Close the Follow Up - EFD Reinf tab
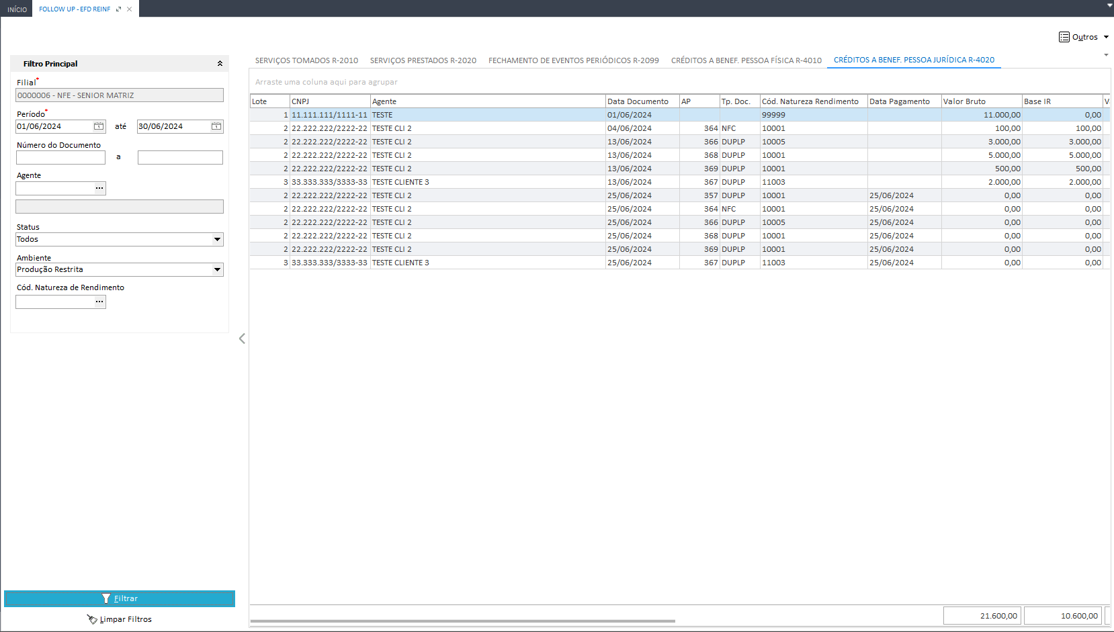The height and width of the screenshot is (632, 1114). [x=130, y=9]
